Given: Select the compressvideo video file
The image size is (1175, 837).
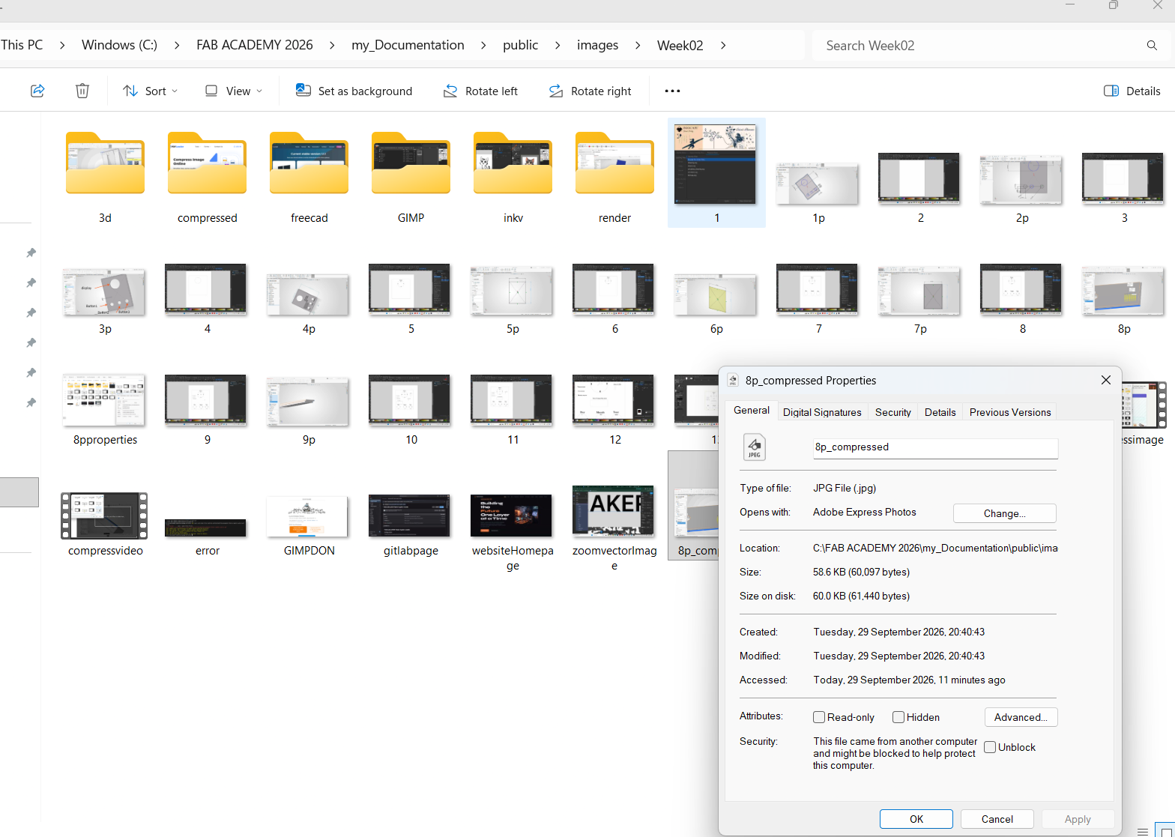Looking at the screenshot, I should coord(104,516).
